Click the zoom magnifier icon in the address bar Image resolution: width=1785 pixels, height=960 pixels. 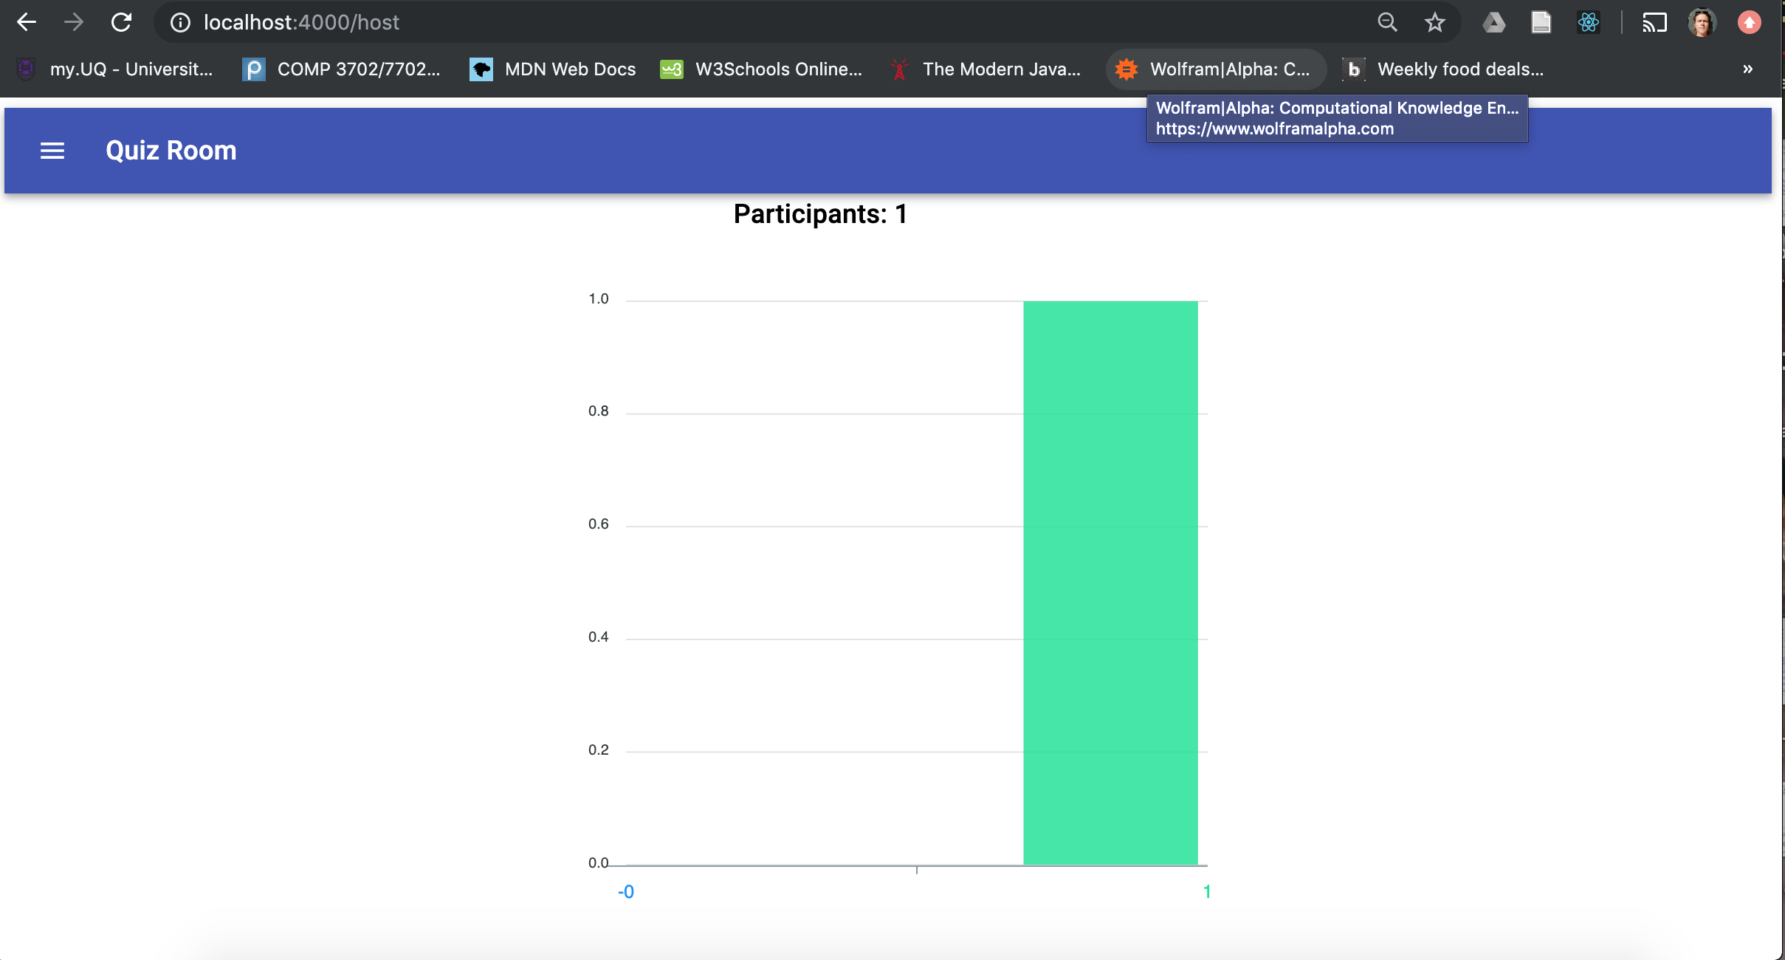pos(1387,22)
